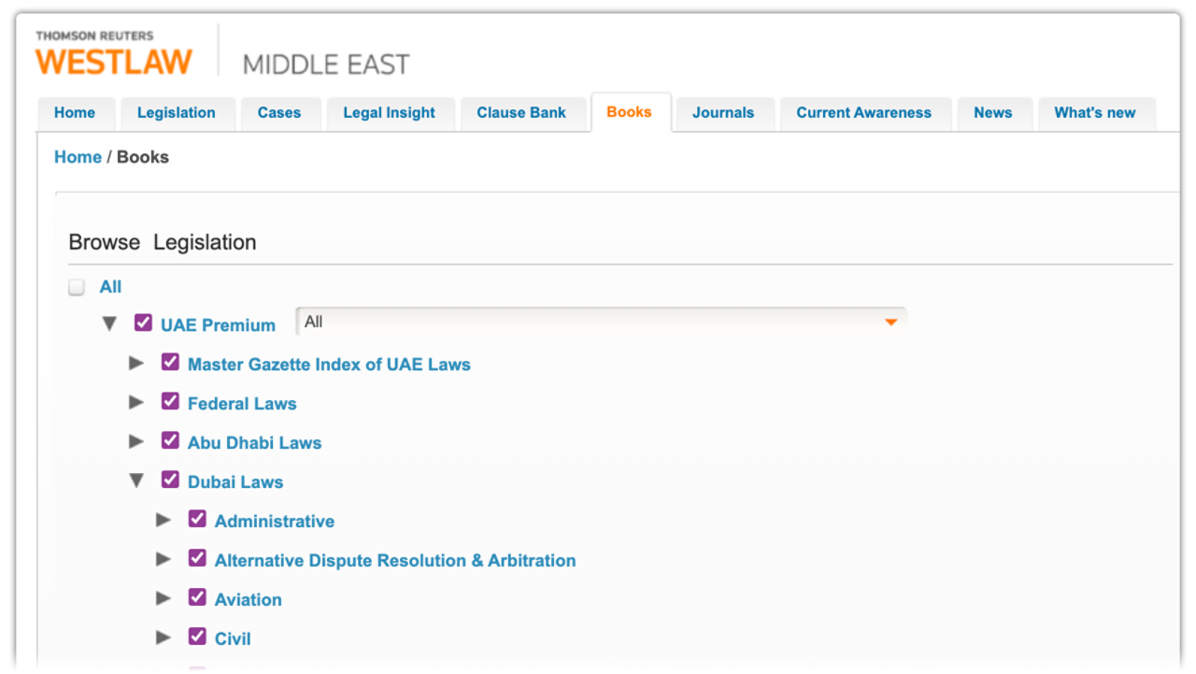Collapse the Dubai Laws node
Screen dimensions: 1196x674
click(136, 481)
